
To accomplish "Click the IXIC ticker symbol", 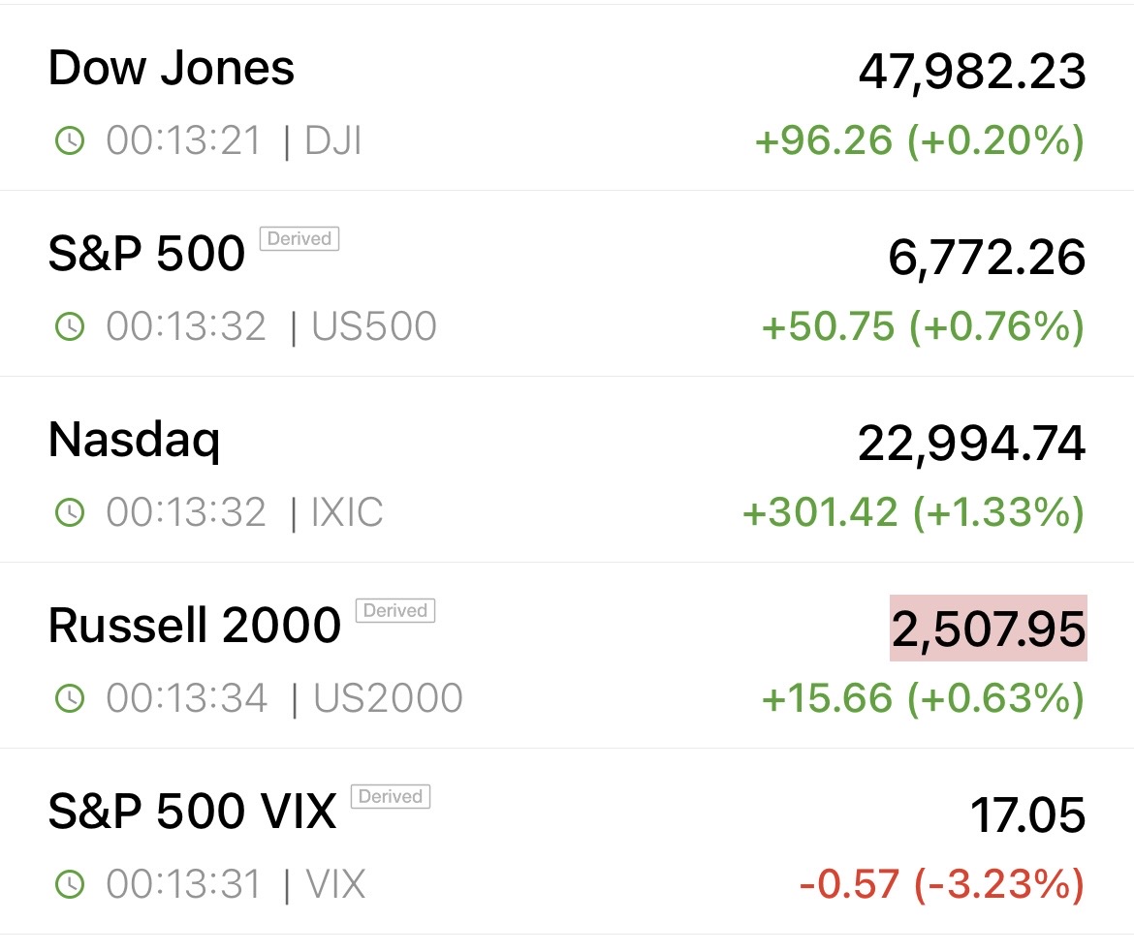I will 347,513.
